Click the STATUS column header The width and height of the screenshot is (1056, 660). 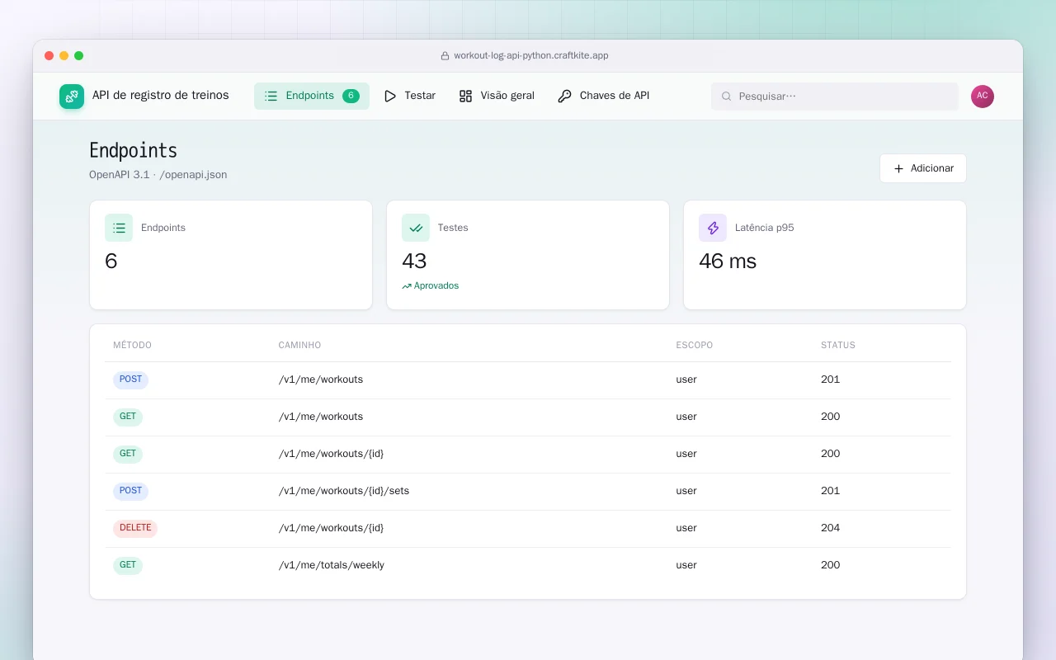(838, 345)
